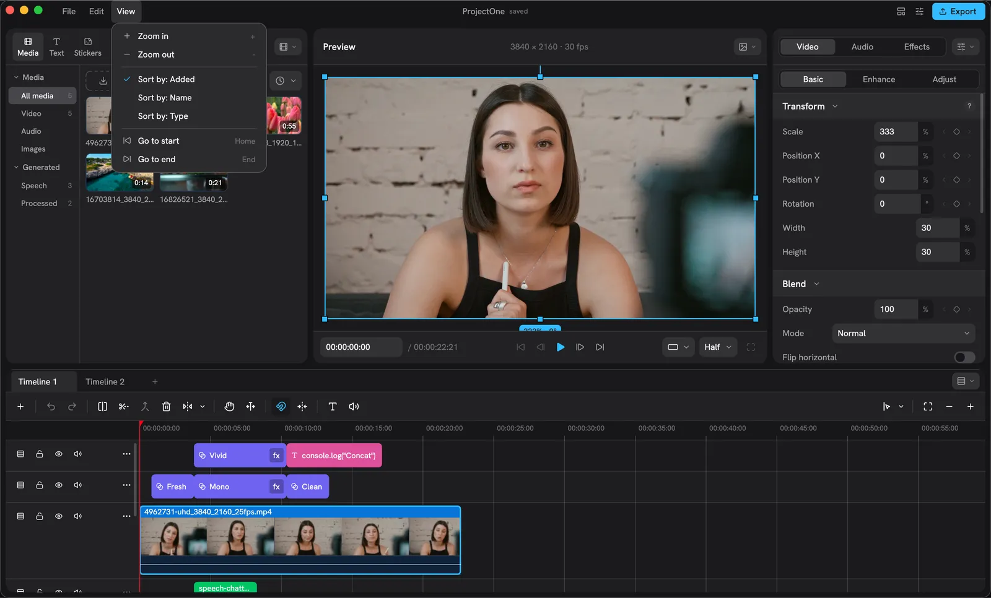Screen dimensions: 991x598
Task: Select Go to end menu item
Action: pos(190,159)
